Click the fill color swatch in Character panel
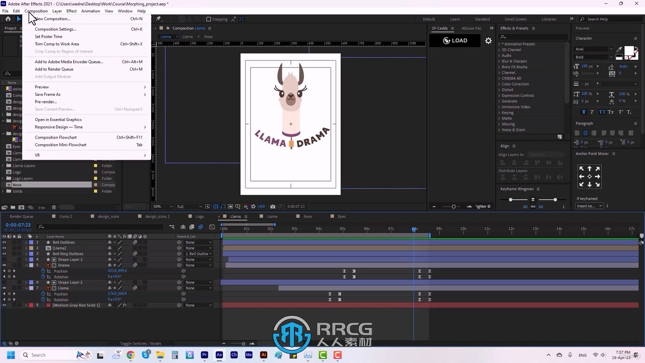 tap(629, 50)
